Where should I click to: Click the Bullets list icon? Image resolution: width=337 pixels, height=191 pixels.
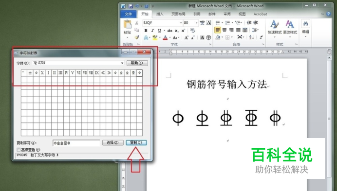point(218,23)
